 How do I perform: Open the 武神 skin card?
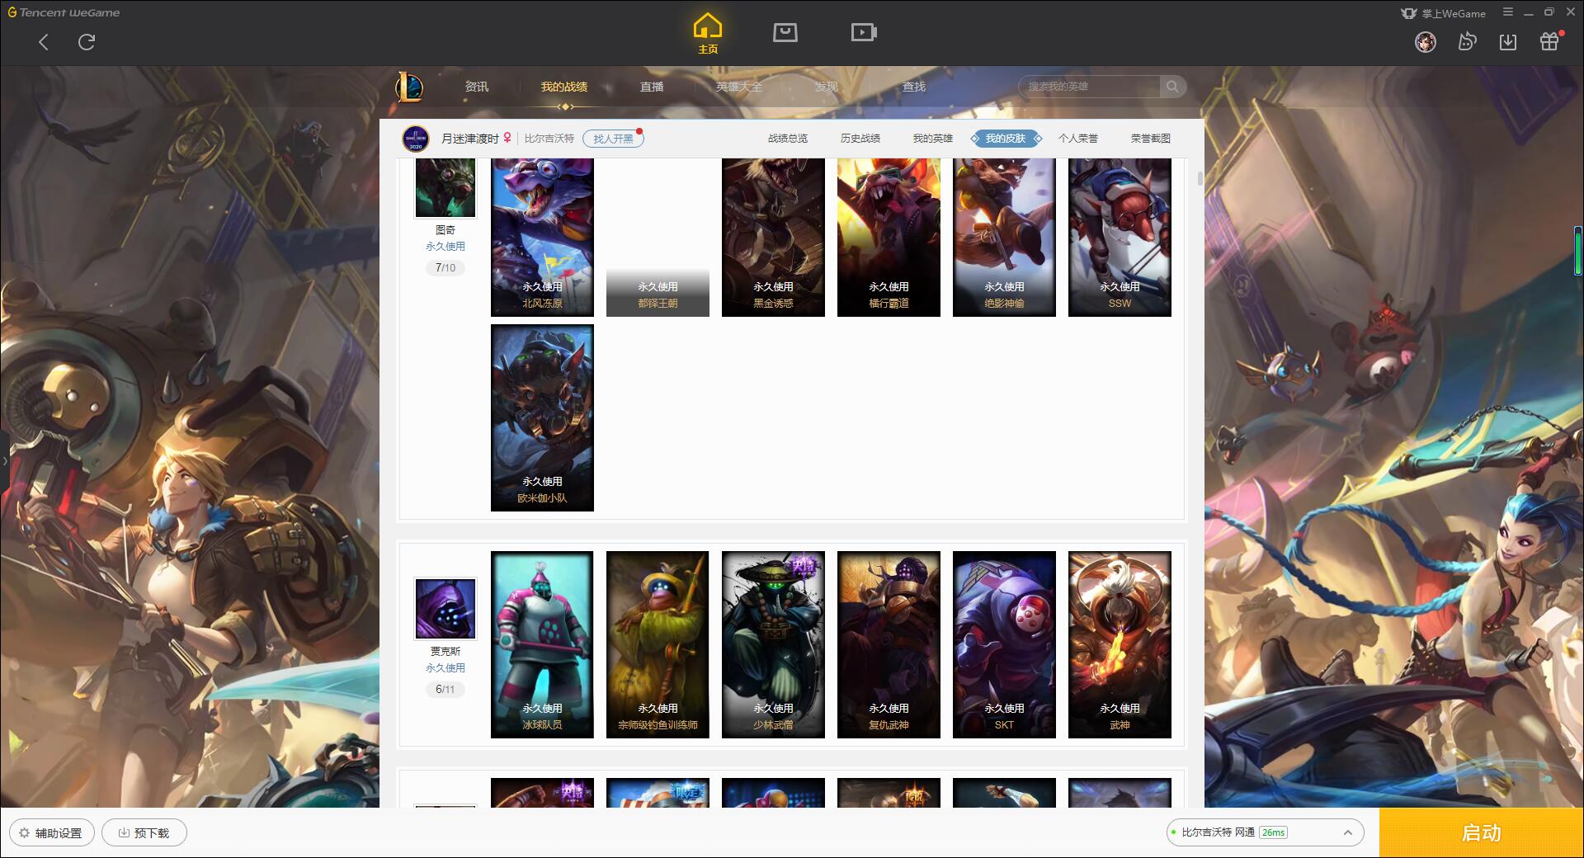coord(1120,644)
